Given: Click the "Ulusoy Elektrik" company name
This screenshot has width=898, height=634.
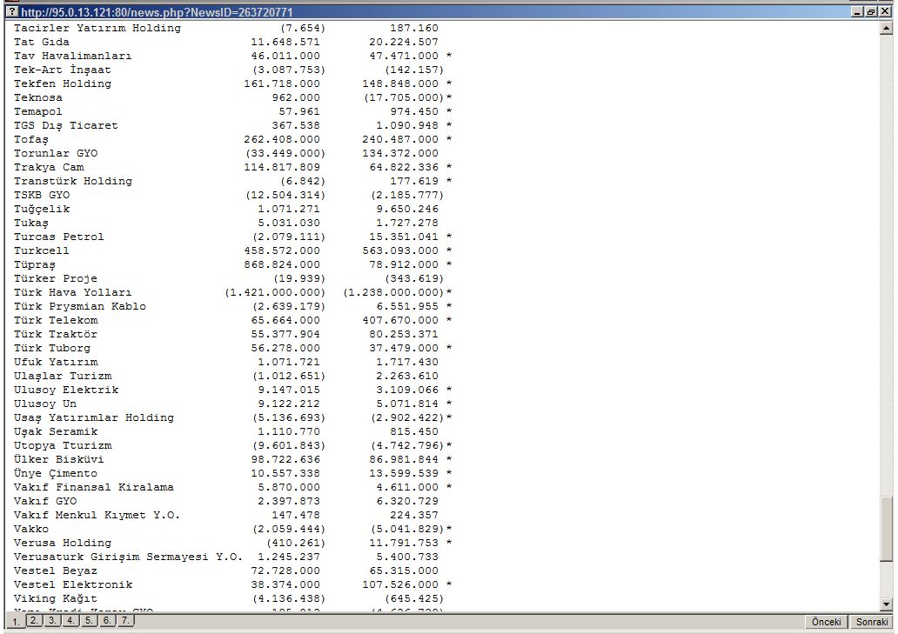Looking at the screenshot, I should (66, 390).
